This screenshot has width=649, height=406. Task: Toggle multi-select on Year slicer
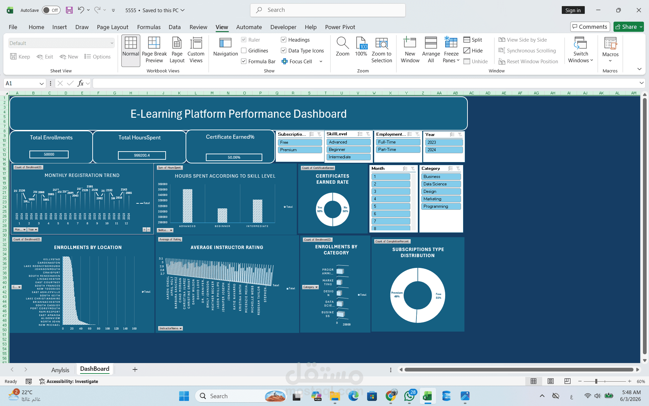(452, 135)
